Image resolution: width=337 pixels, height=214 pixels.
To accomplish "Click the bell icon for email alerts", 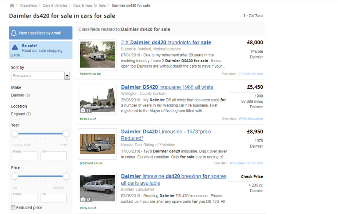I will coord(14,33).
